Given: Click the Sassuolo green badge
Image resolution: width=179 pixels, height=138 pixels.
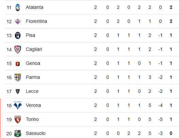Looking at the screenshot, I should click(x=18, y=134).
